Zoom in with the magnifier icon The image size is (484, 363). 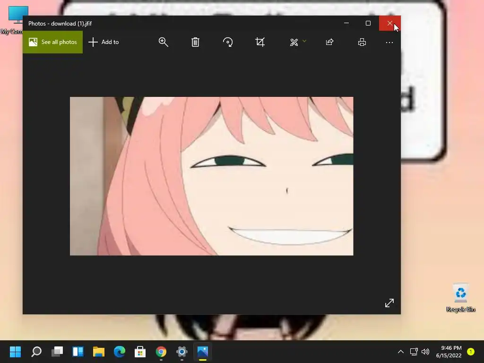point(163,42)
